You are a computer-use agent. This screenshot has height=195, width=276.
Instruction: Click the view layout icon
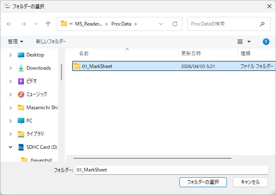click(240, 42)
